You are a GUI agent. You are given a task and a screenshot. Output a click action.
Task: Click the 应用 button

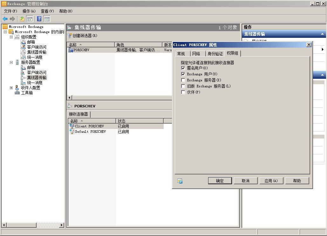point(271,181)
